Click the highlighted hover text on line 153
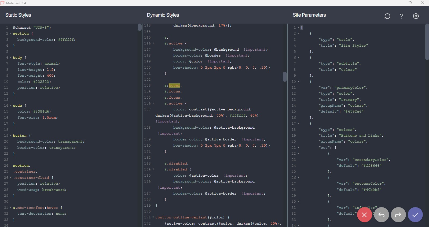Image resolution: width=429 pixels, height=227 pixels. click(174, 85)
